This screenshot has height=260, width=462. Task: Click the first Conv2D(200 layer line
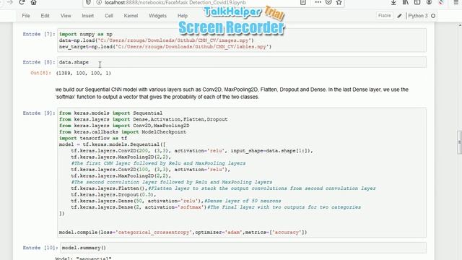192,151
